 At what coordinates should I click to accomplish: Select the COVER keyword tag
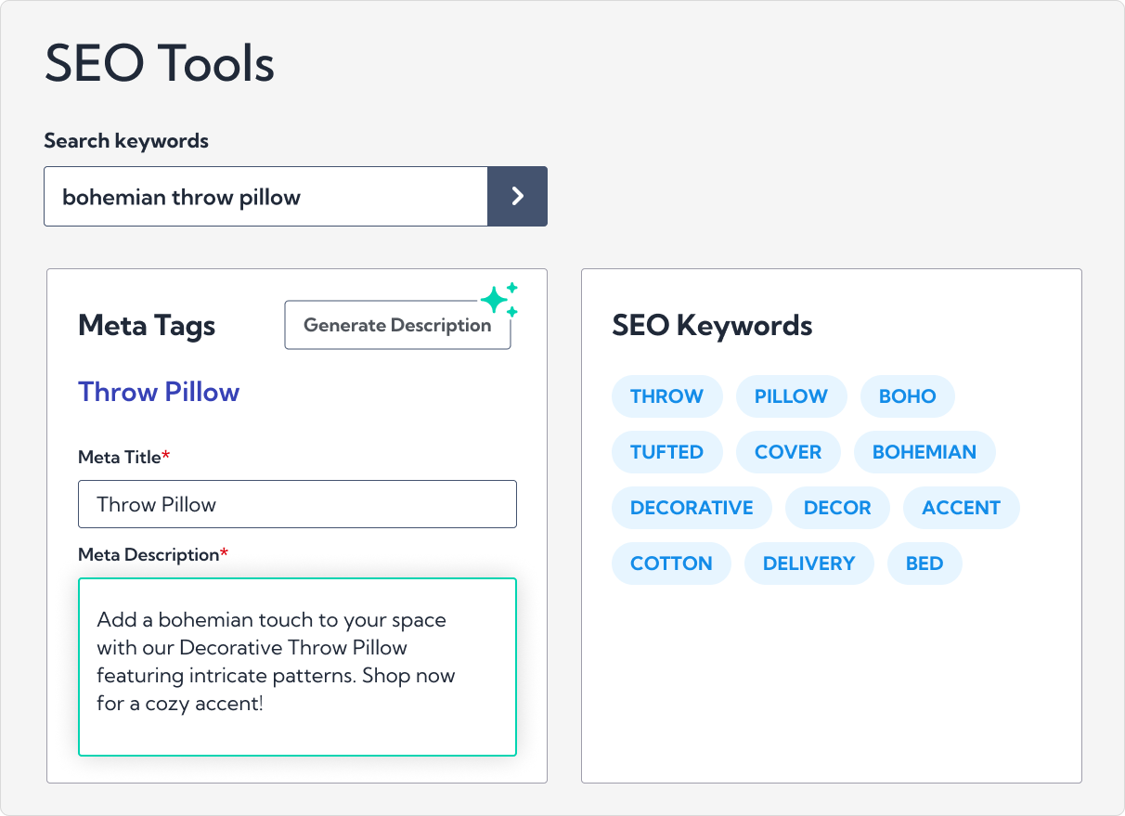coord(788,452)
